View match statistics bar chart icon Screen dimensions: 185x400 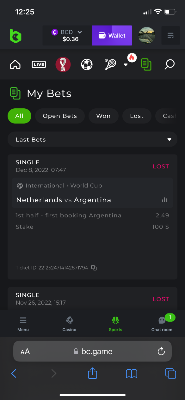coord(164,200)
